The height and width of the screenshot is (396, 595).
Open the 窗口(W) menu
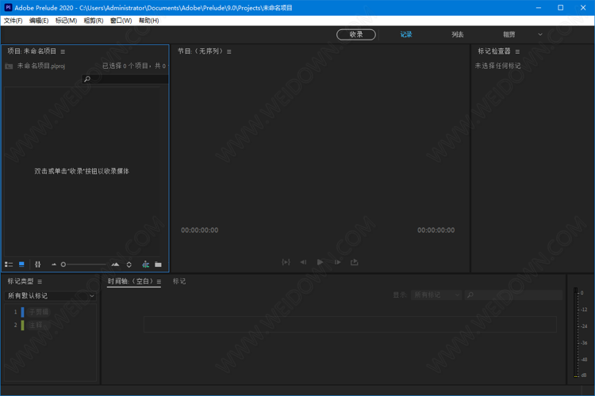[x=121, y=21]
